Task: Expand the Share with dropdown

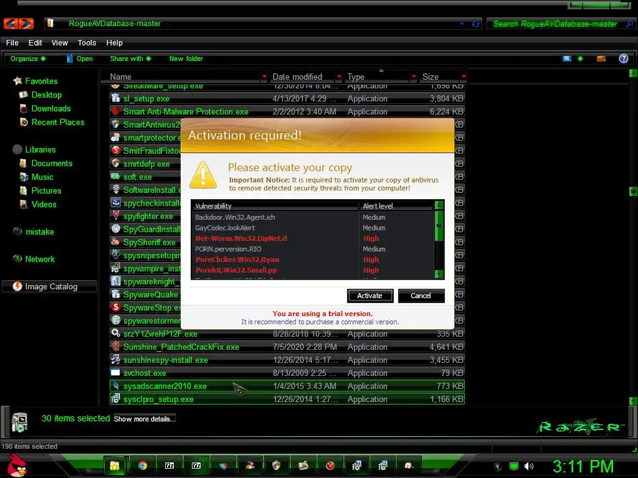Action: point(130,59)
